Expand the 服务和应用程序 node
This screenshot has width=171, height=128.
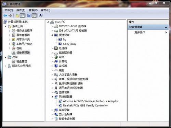[5, 66]
